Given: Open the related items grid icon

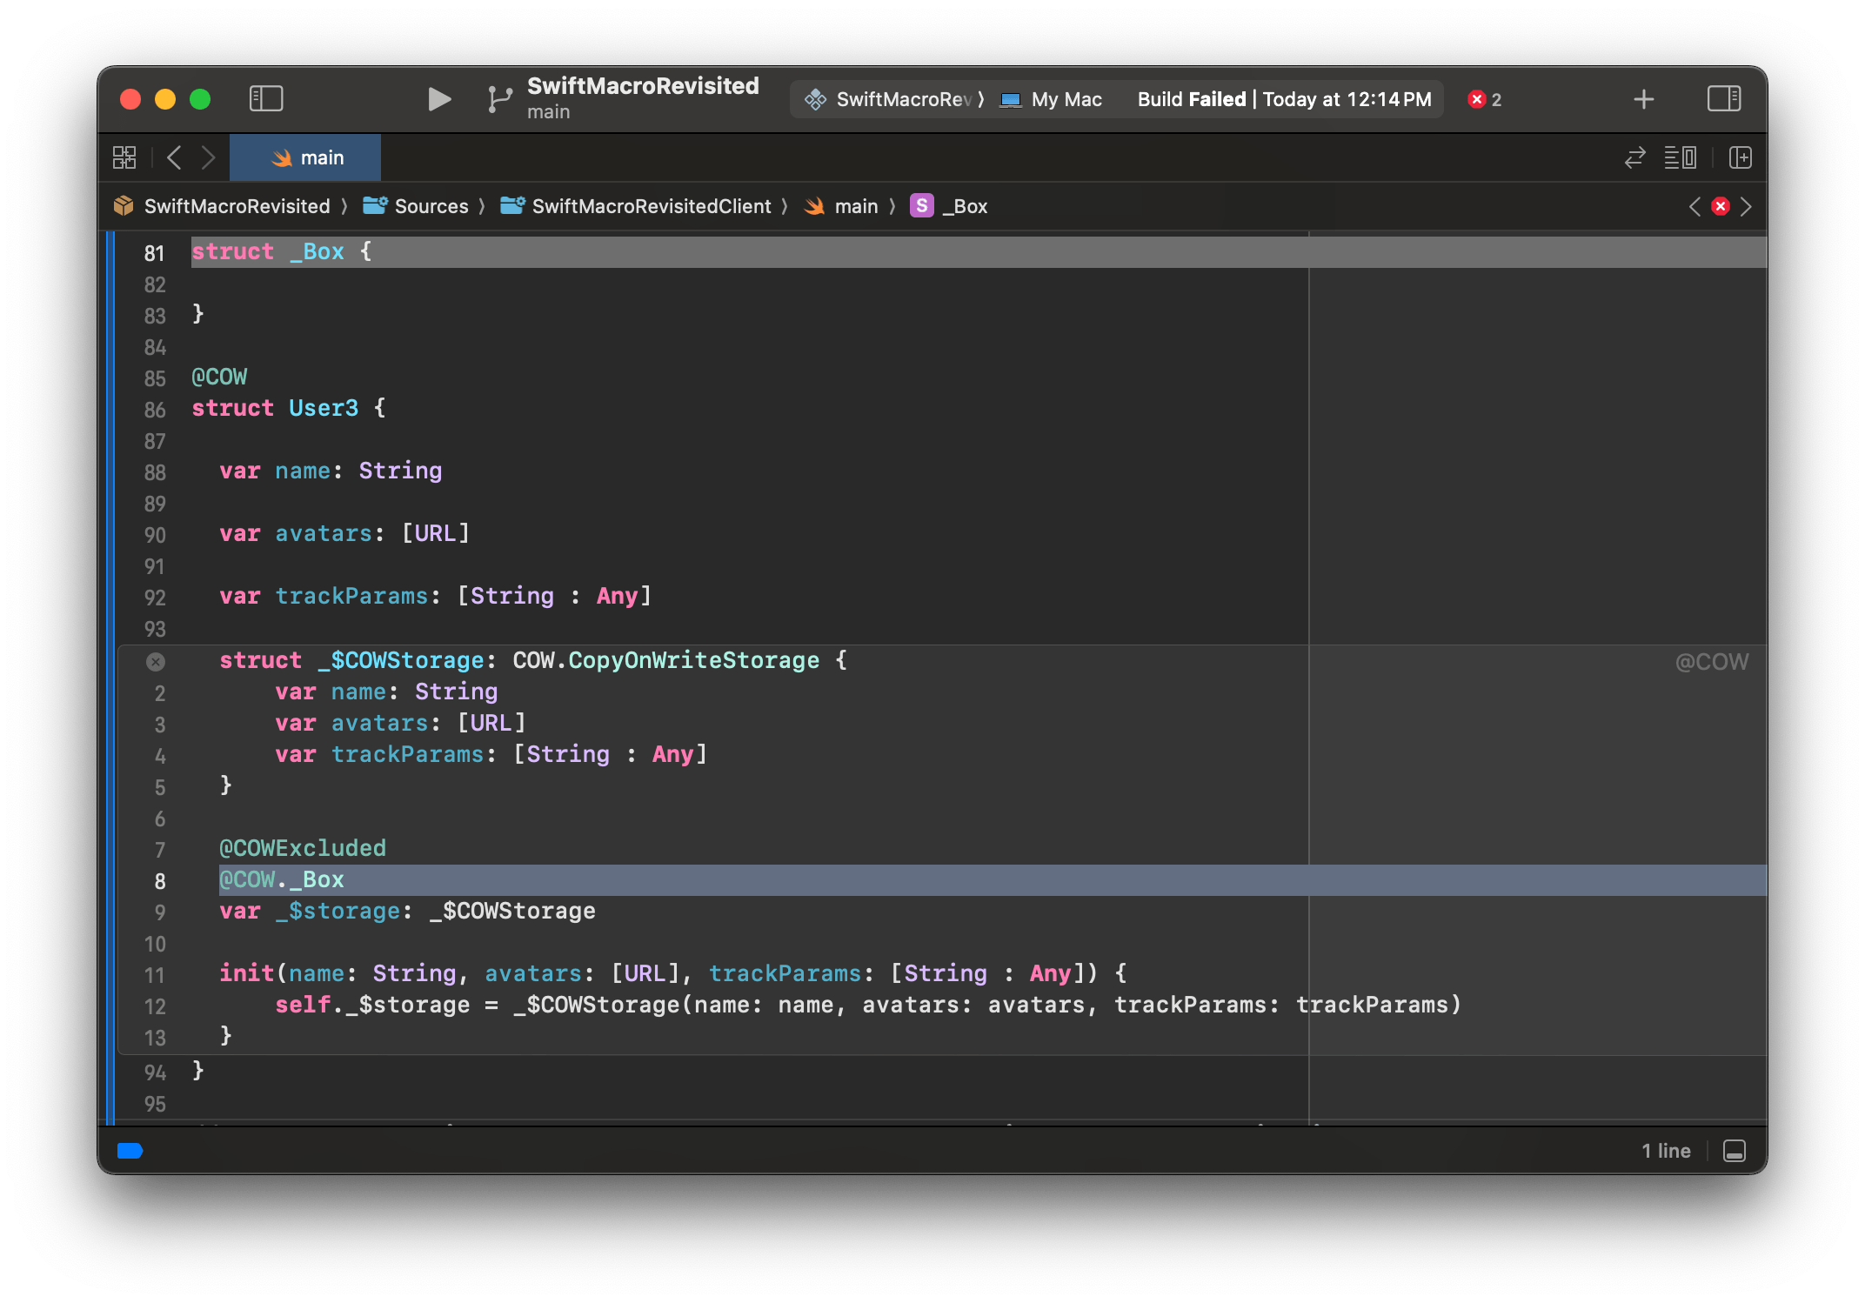Looking at the screenshot, I should (x=124, y=157).
